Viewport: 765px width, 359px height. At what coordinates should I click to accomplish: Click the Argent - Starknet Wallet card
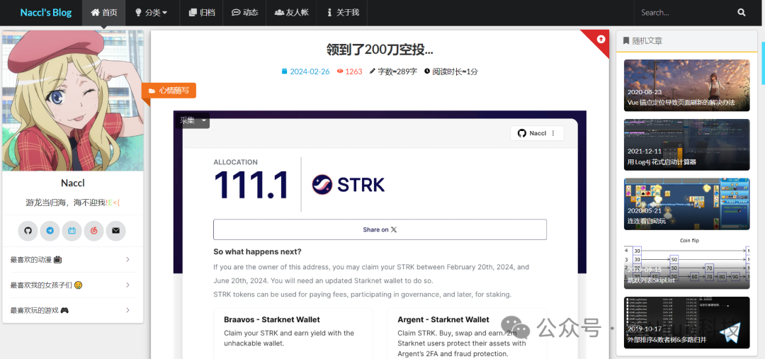467,334
